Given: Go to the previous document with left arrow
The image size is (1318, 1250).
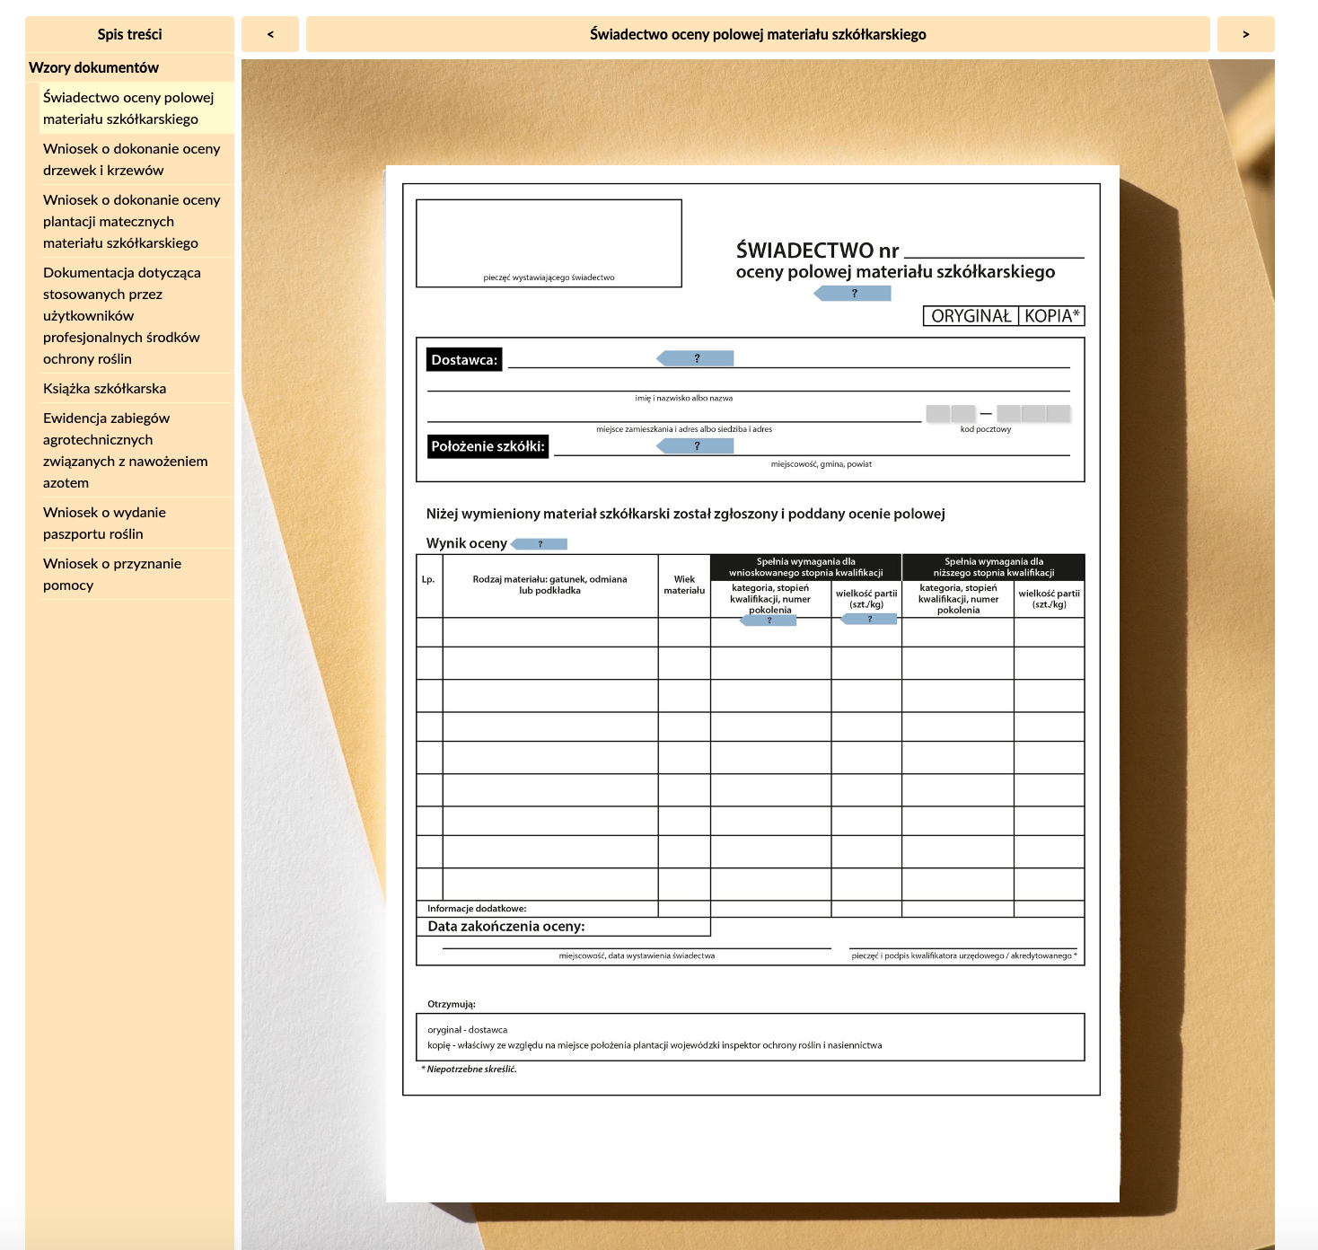Looking at the screenshot, I should pos(270,34).
